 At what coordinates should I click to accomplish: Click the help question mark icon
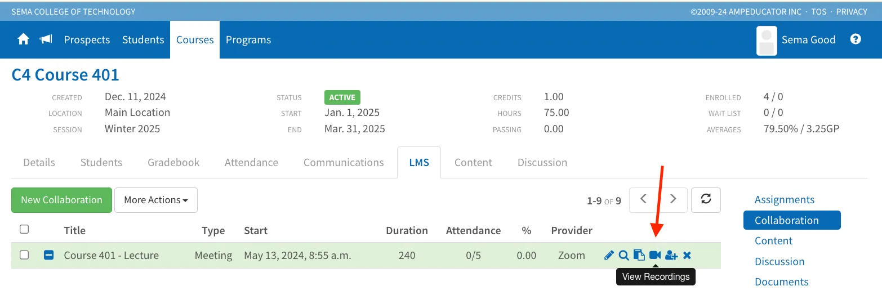[x=856, y=39]
